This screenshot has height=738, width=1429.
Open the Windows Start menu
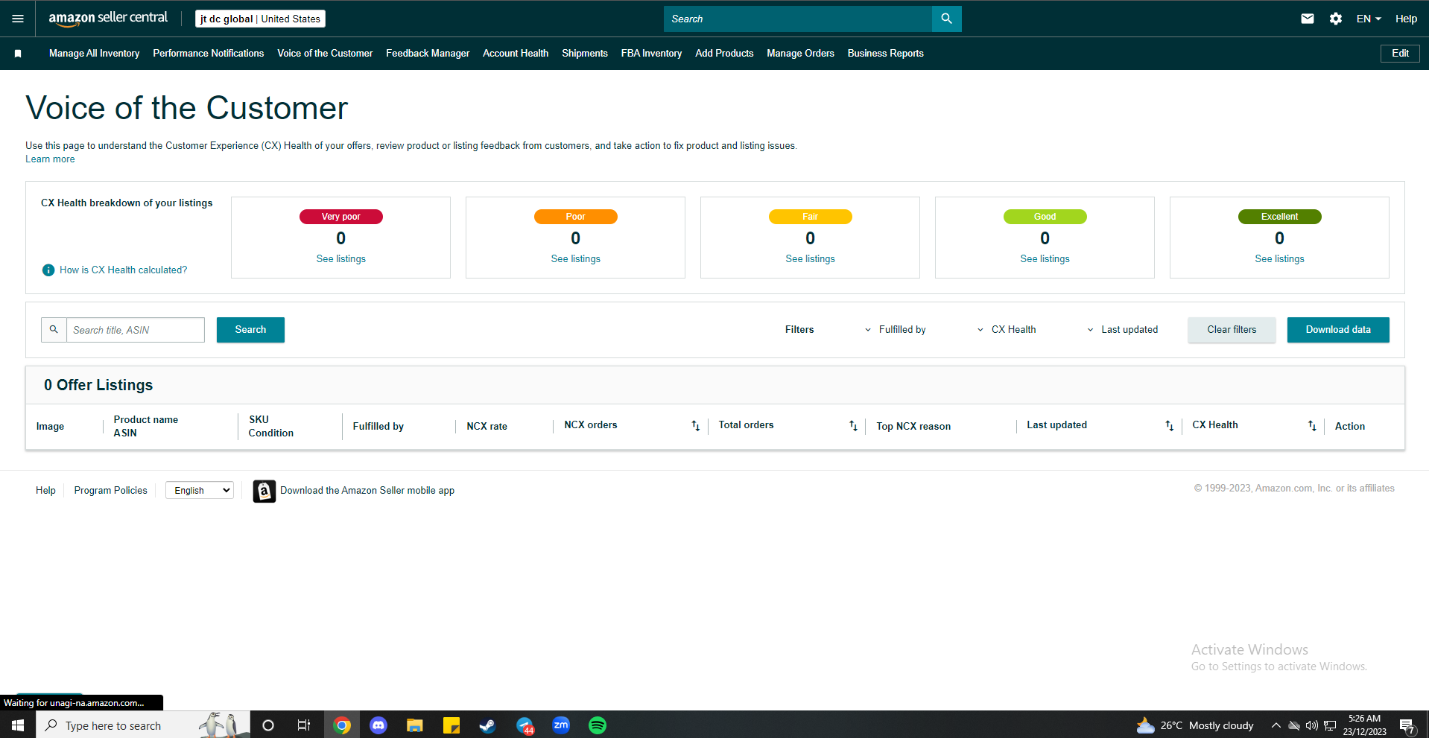(x=18, y=725)
